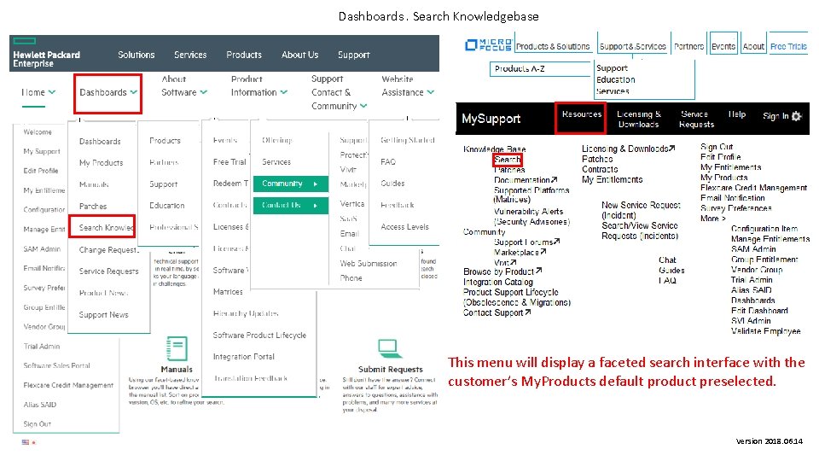Click the Hewlett Packard Enterprise logo

tap(46, 53)
